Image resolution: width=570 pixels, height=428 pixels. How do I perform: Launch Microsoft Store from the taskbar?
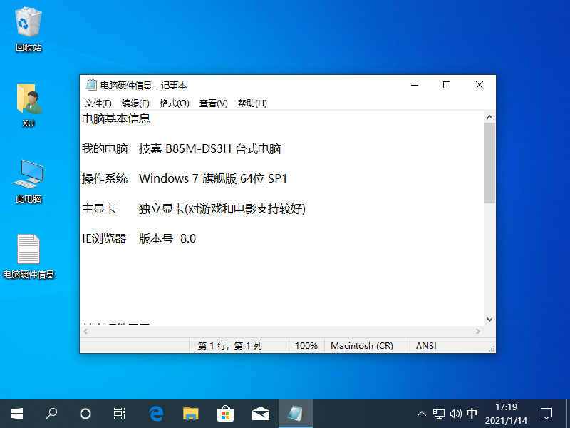(225, 413)
